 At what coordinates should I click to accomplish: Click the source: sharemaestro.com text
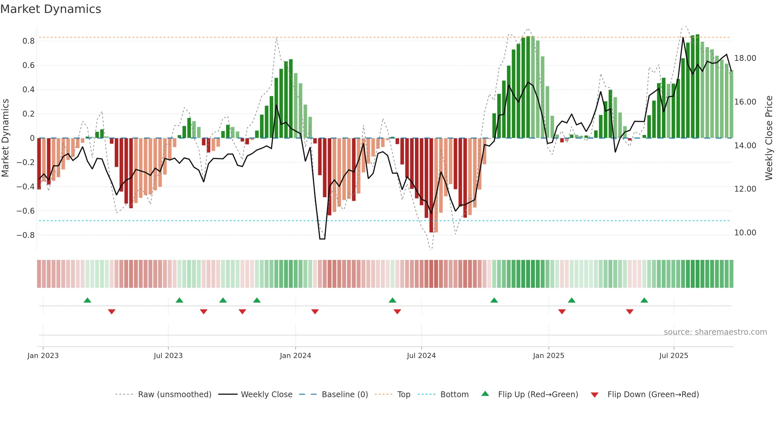point(715,332)
